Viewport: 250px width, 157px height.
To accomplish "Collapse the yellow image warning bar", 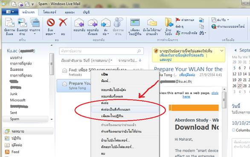I will pyautogui.click(x=221, y=51).
